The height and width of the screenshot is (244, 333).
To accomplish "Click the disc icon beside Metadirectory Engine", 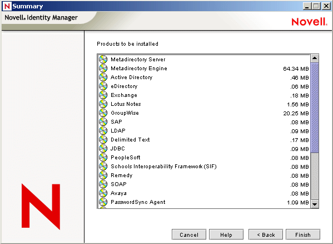I will pos(103,69).
